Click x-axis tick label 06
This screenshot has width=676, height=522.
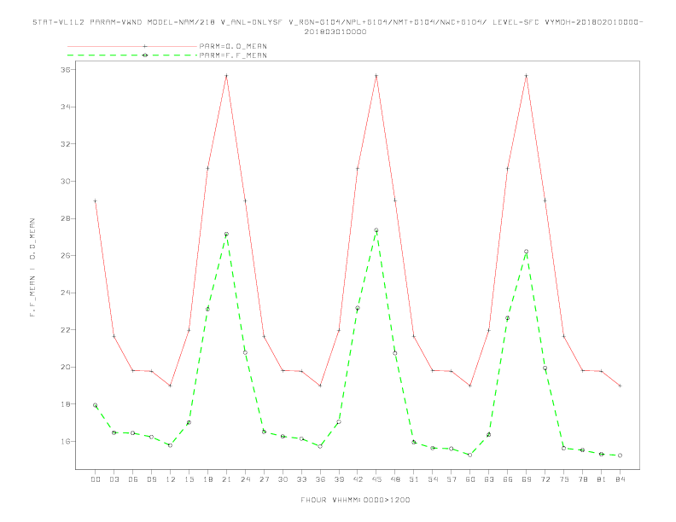click(133, 479)
